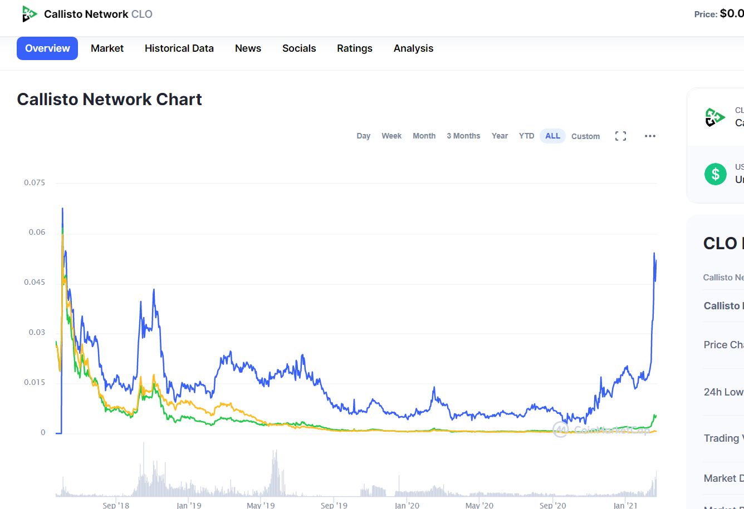Click the Sep '19 x-axis label

pos(334,505)
